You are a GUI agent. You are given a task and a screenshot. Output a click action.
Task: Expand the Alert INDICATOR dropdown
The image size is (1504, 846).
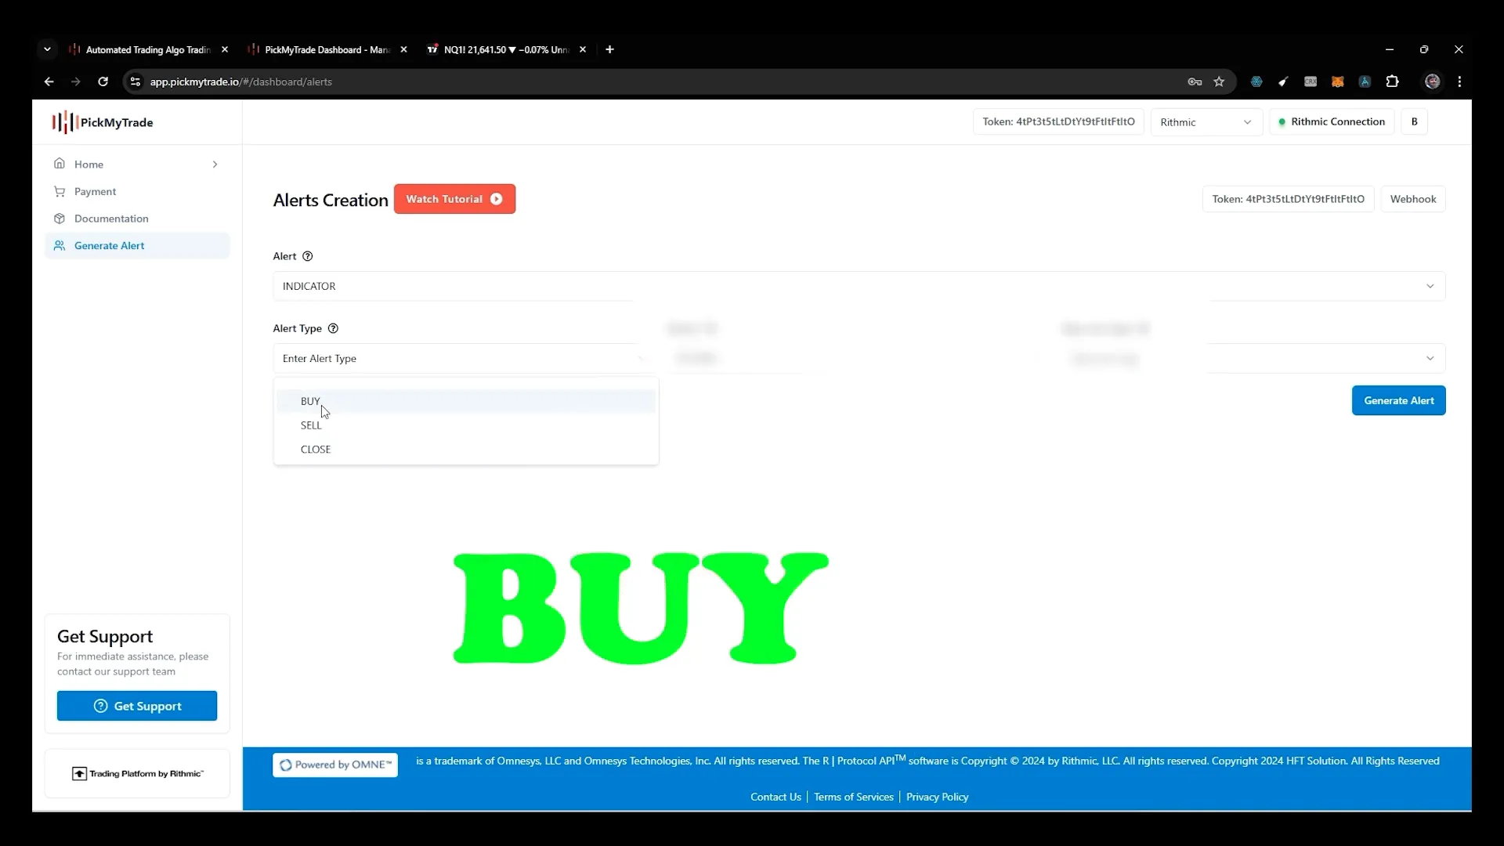(1430, 286)
